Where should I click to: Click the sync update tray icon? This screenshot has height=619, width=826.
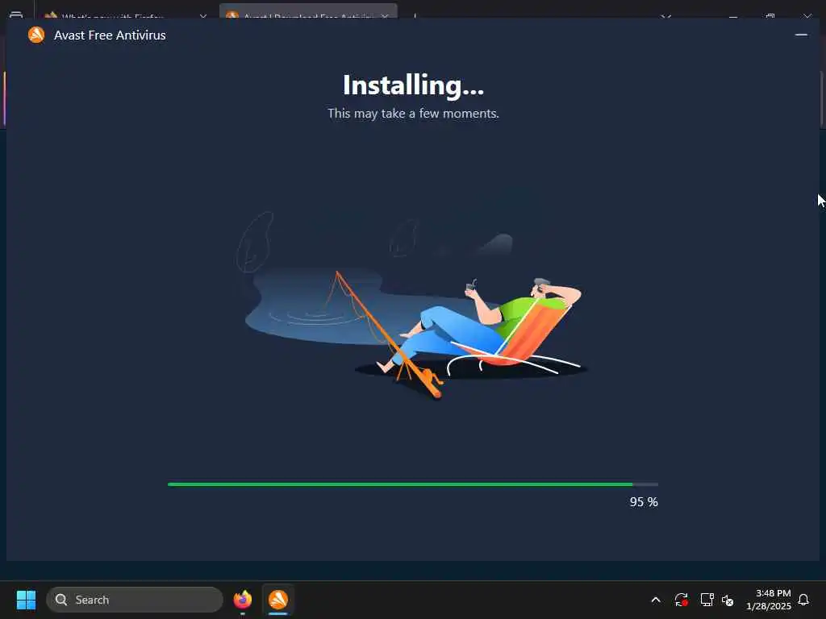681,600
